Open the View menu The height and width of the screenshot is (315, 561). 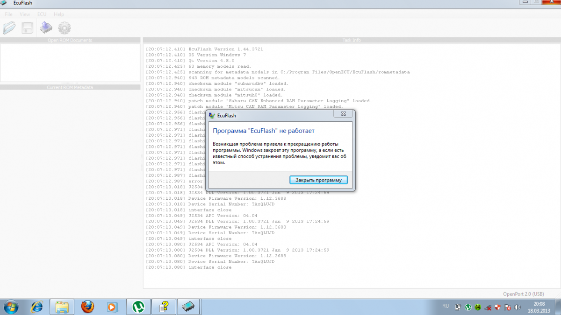point(25,14)
